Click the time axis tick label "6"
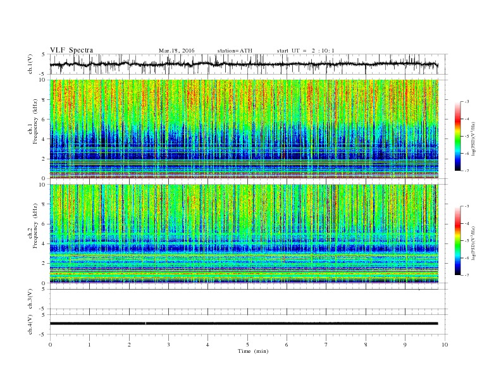This screenshot has width=501, height=387. coord(287,345)
